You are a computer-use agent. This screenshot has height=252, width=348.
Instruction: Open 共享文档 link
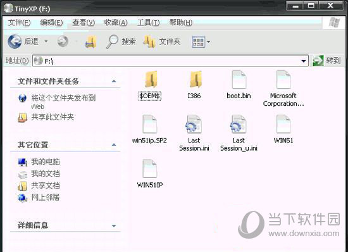[x=46, y=186]
